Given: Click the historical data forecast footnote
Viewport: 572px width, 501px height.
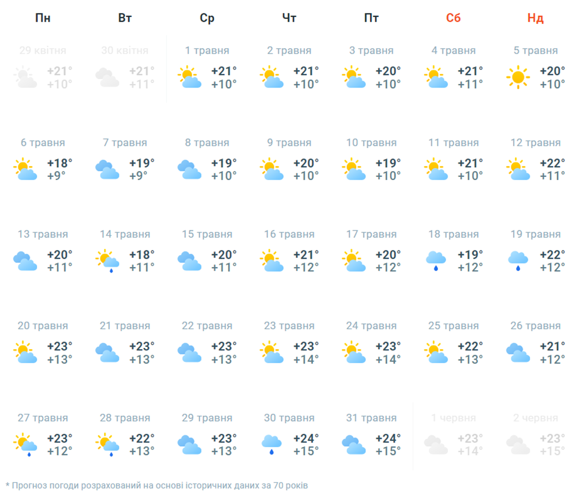Looking at the screenshot, I should pos(157,485).
